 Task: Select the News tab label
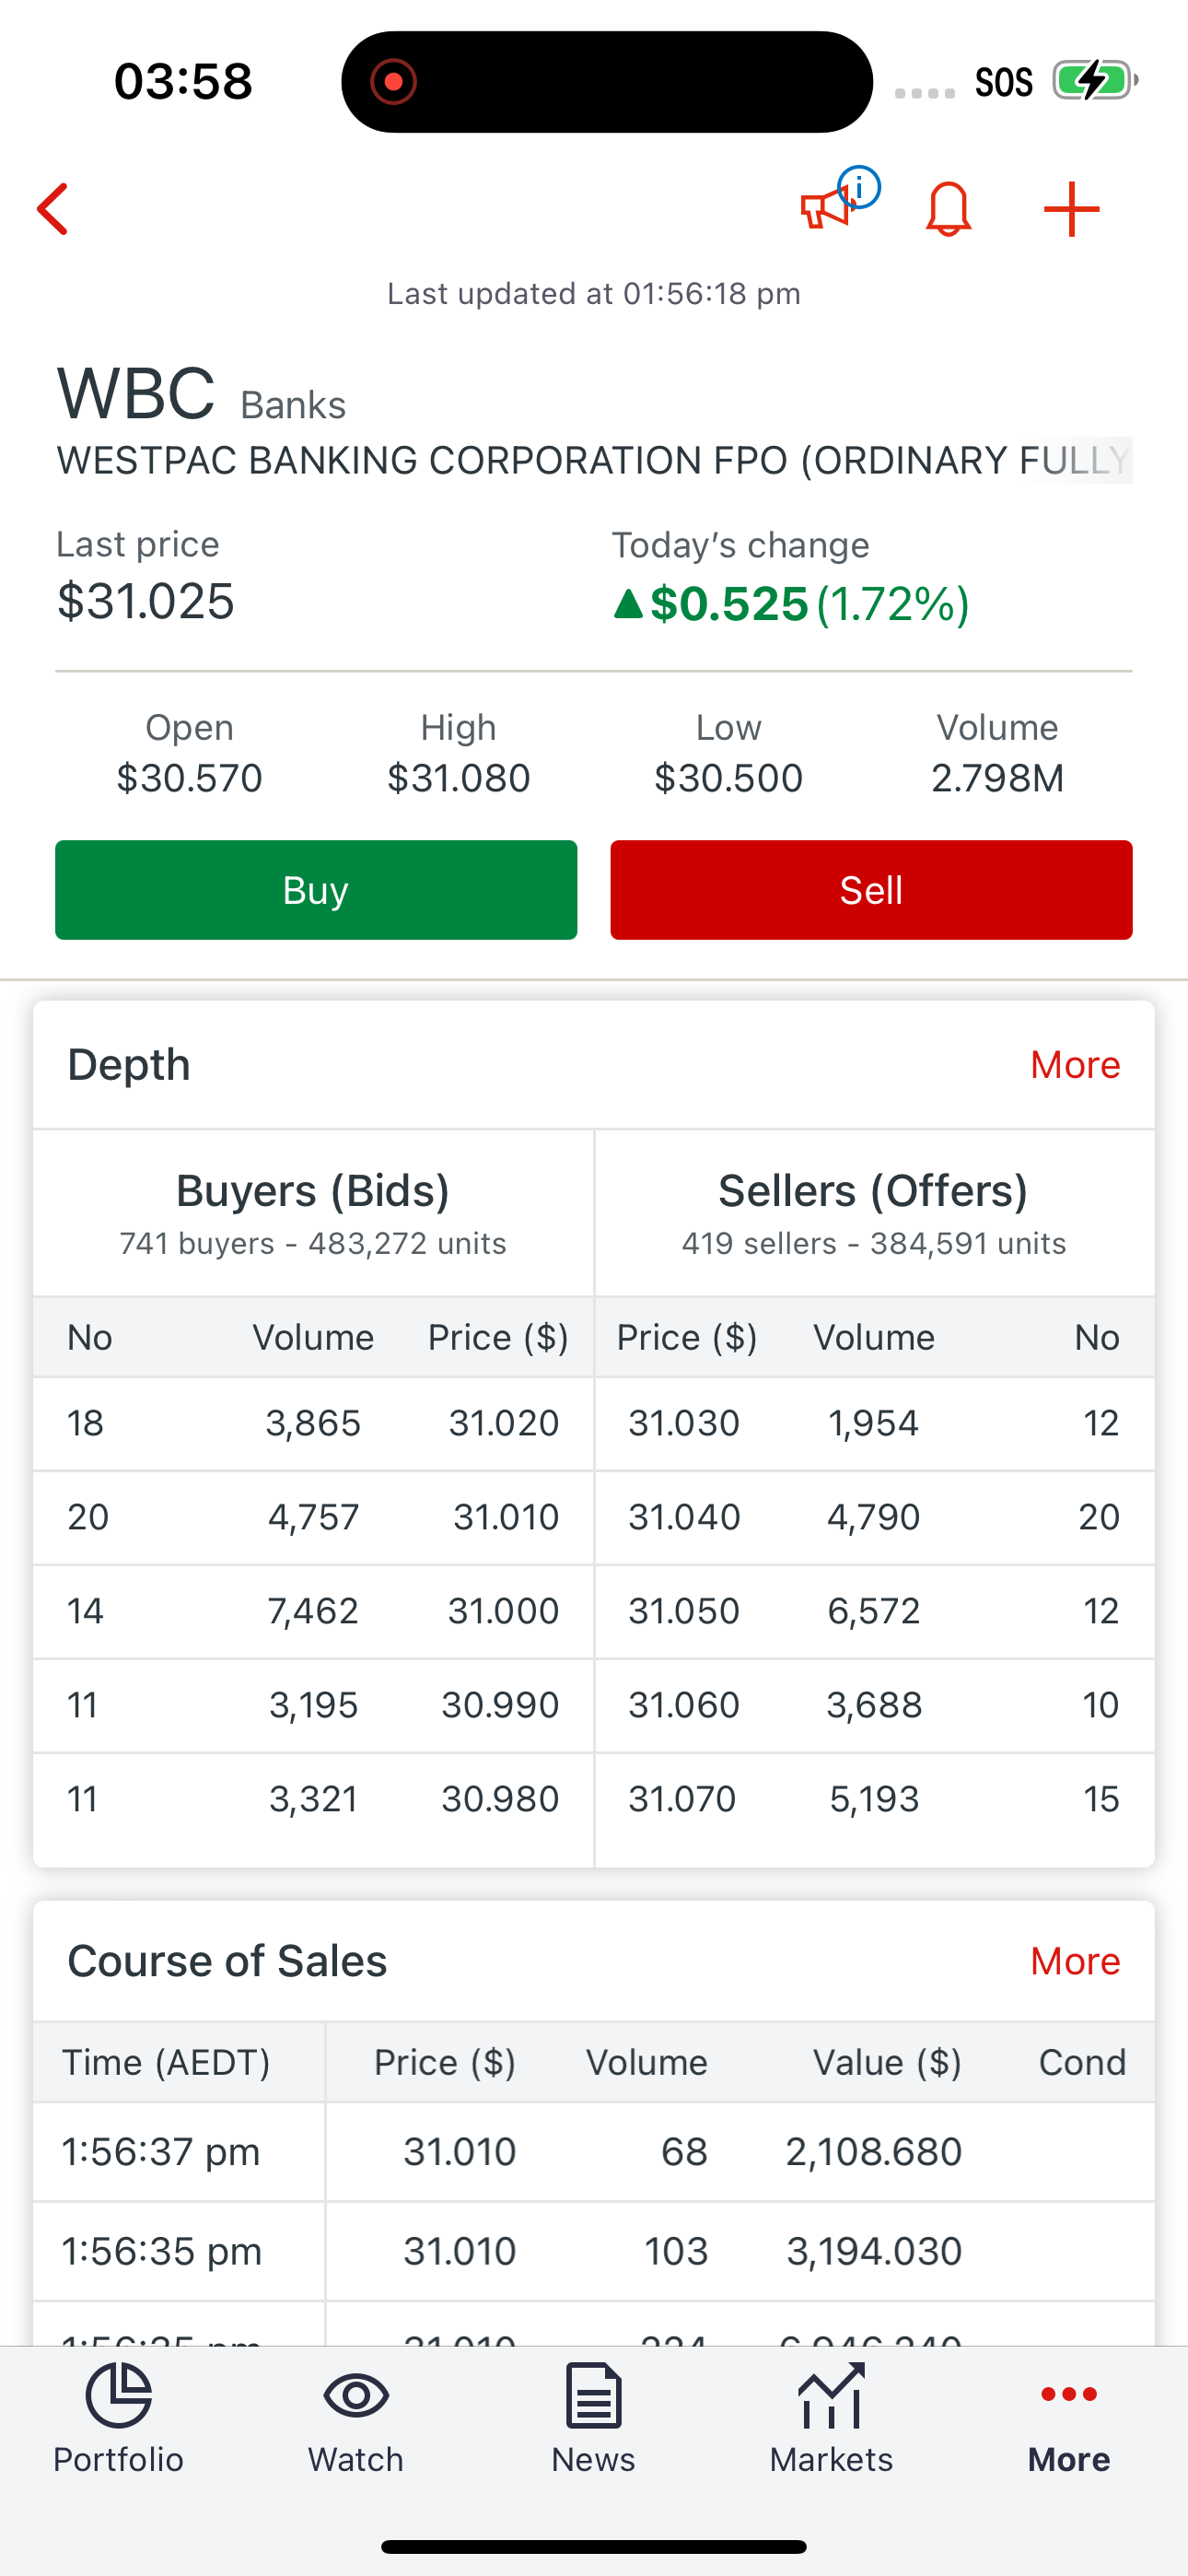(594, 2459)
